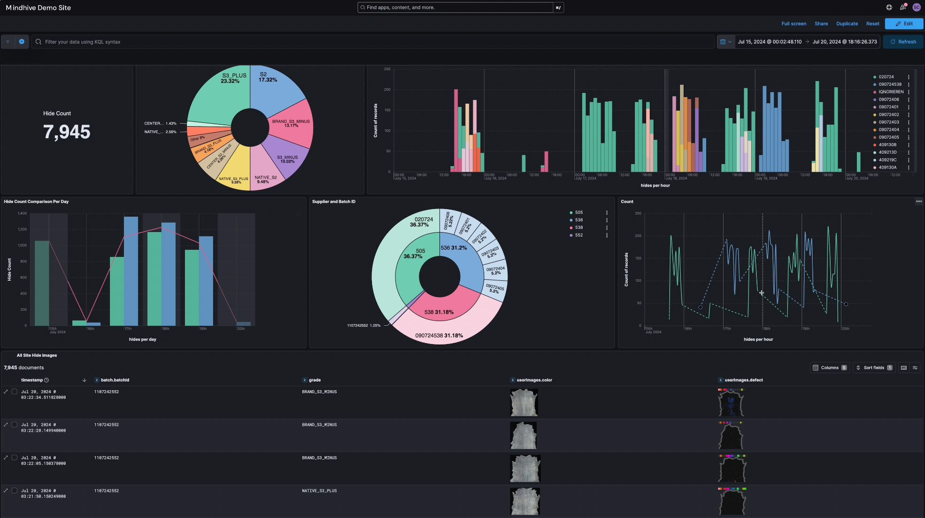Click the keyboard shortcuts icon in table toolbar
This screenshot has height=518, width=925.
(904, 368)
